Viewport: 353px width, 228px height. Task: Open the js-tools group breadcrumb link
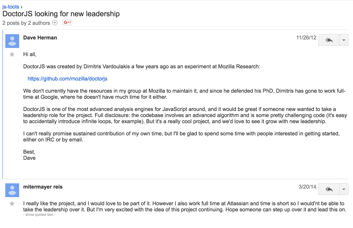pyautogui.click(x=11, y=7)
